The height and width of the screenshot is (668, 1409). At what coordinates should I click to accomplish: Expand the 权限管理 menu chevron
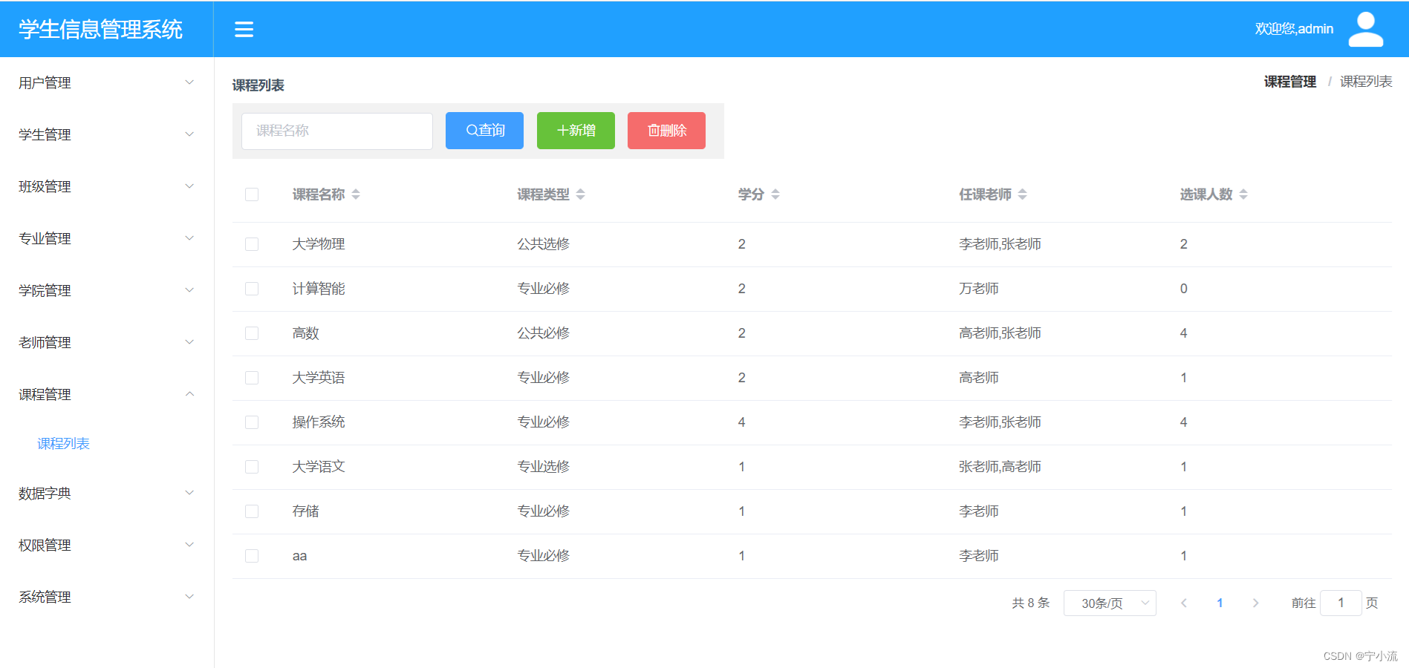coord(189,545)
